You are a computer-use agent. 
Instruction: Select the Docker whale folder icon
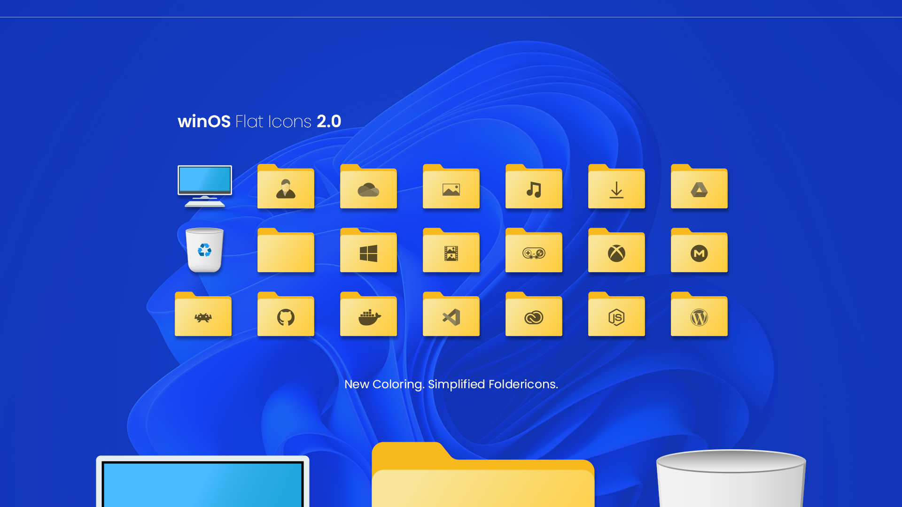point(368,315)
